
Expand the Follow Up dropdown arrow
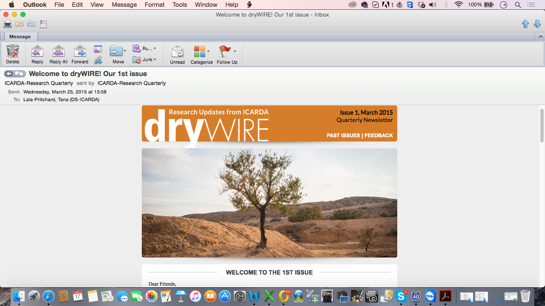235,51
